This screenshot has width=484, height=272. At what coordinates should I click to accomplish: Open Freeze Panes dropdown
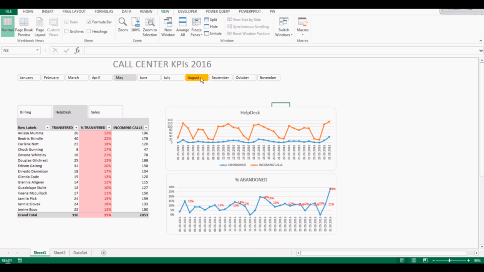click(196, 26)
